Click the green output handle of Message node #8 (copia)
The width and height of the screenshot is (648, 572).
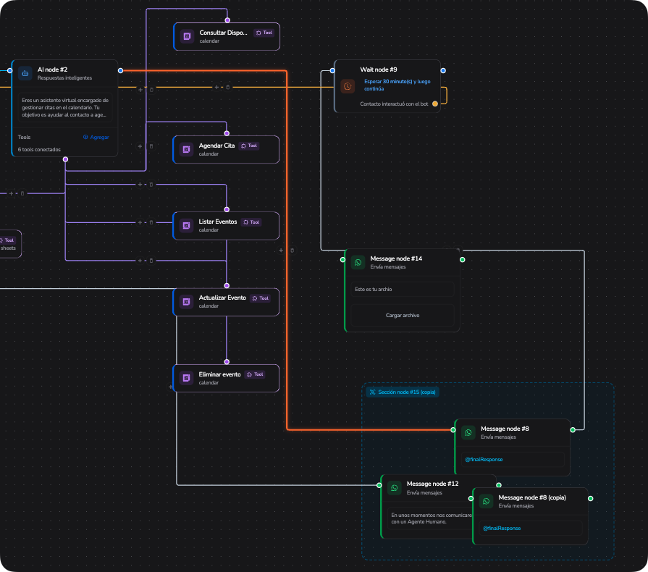tap(591, 498)
